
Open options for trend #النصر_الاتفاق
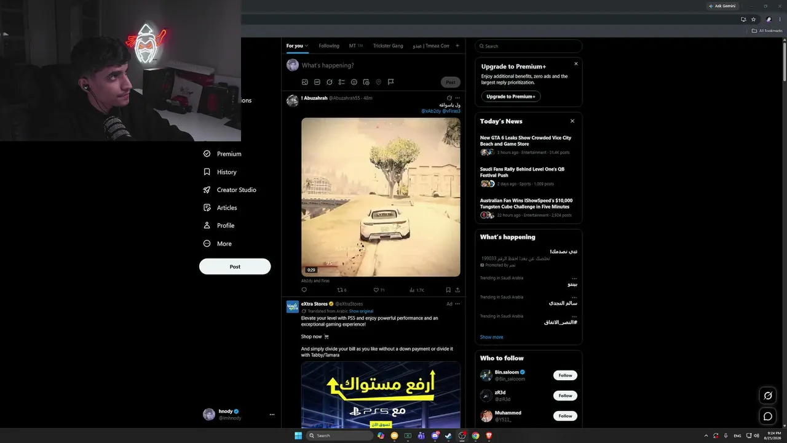574,316
